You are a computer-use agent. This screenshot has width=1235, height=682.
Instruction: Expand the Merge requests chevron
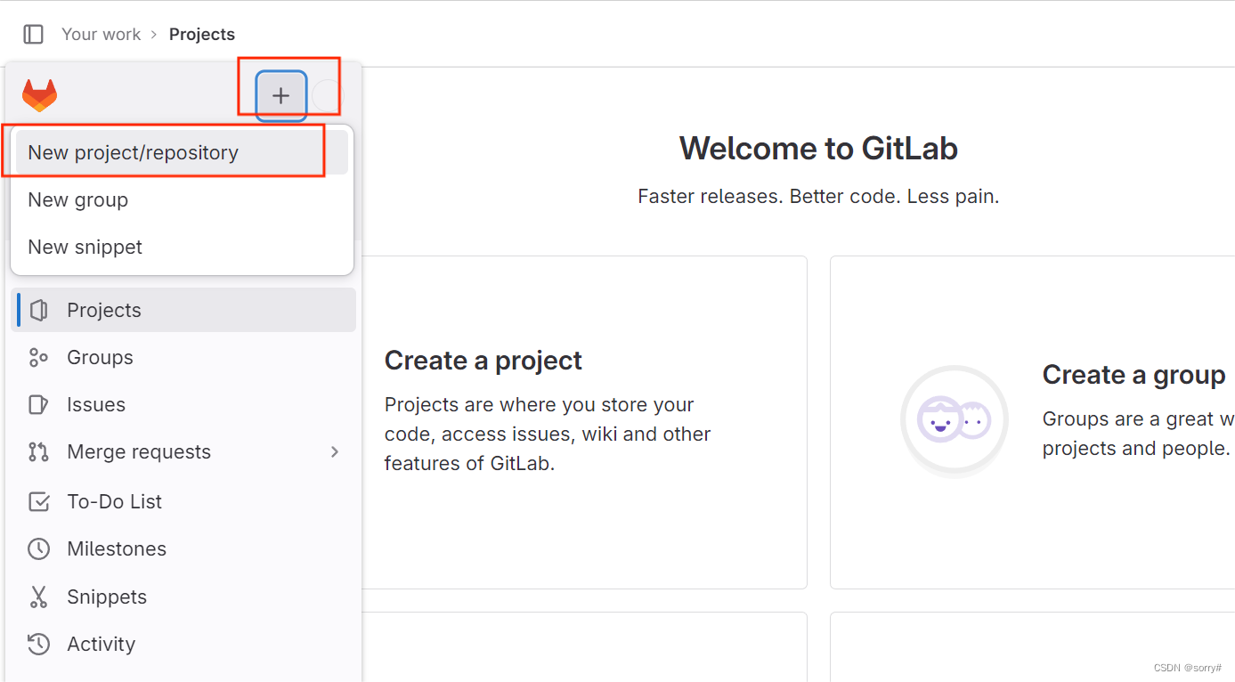[335, 451]
